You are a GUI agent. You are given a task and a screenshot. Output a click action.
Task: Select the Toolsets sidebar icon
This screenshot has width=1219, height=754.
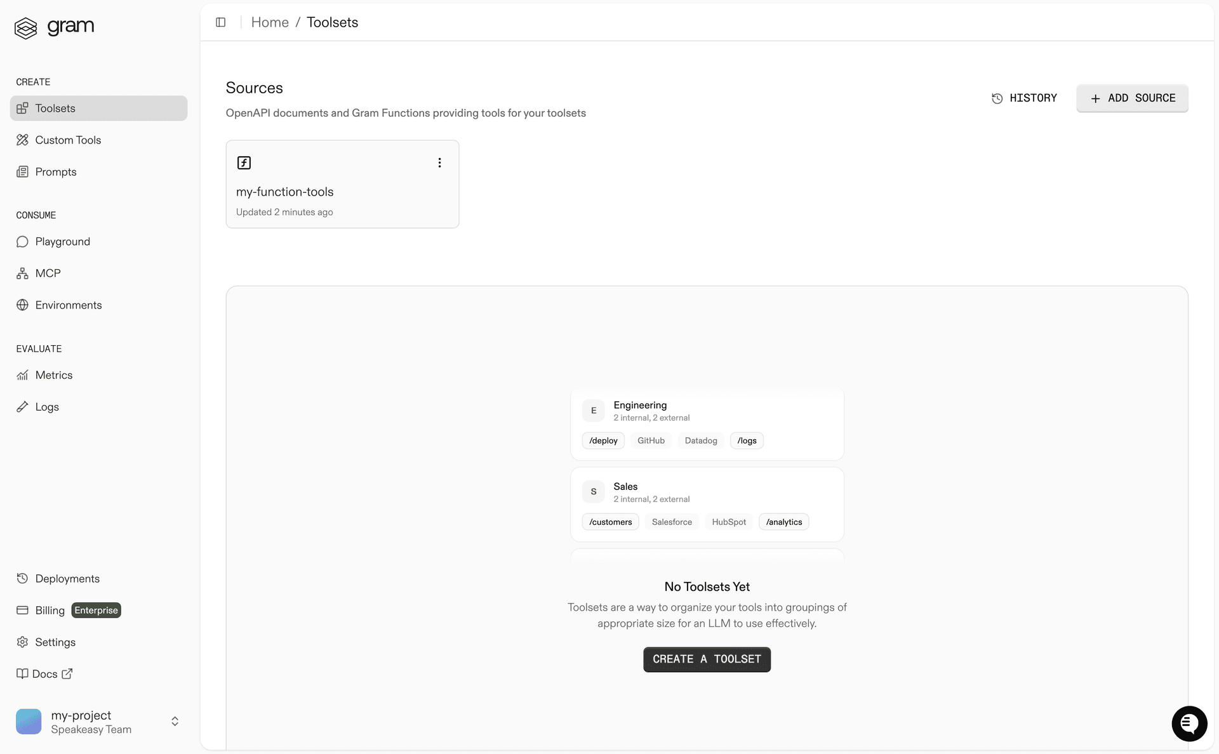[23, 108]
